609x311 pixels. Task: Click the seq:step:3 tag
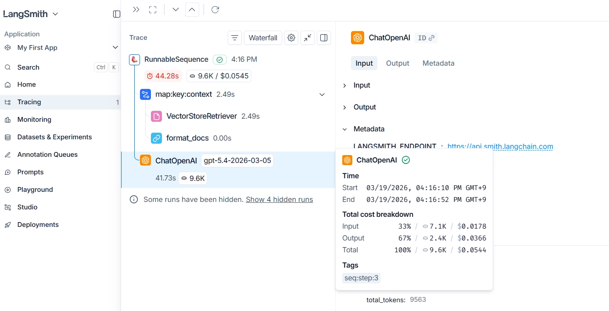click(x=361, y=278)
